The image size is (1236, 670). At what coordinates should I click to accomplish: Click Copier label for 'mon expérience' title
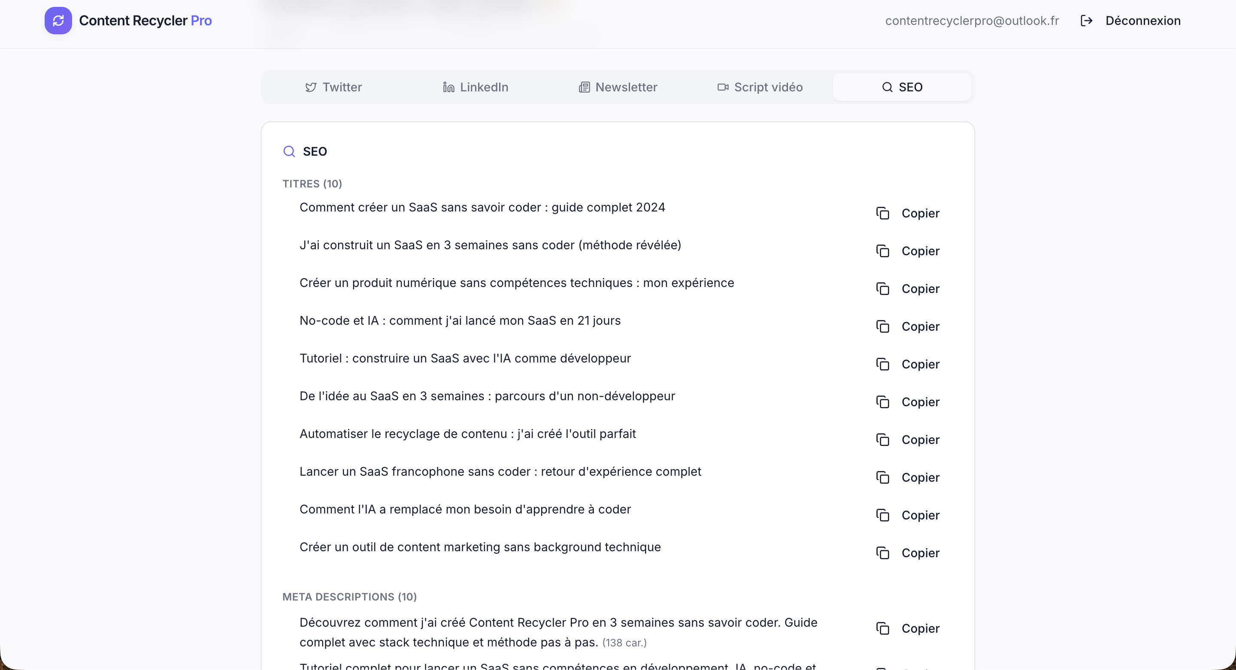tap(920, 289)
